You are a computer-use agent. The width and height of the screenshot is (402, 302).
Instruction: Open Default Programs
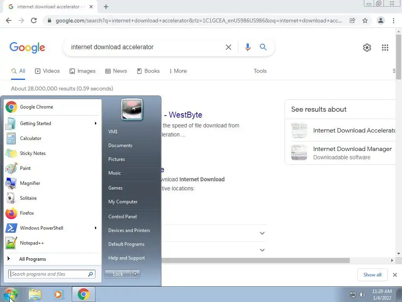(126, 244)
